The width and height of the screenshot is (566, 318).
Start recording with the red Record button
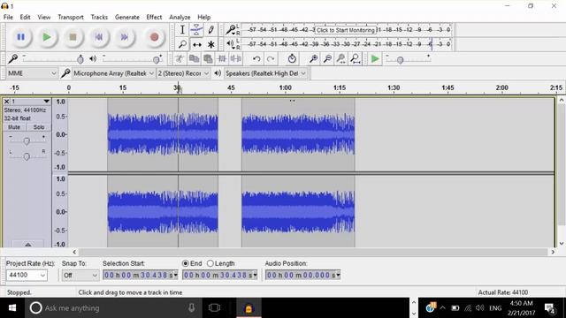point(154,37)
